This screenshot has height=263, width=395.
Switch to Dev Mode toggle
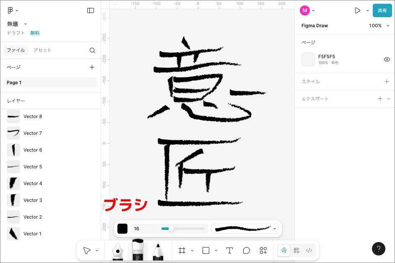coord(309,250)
